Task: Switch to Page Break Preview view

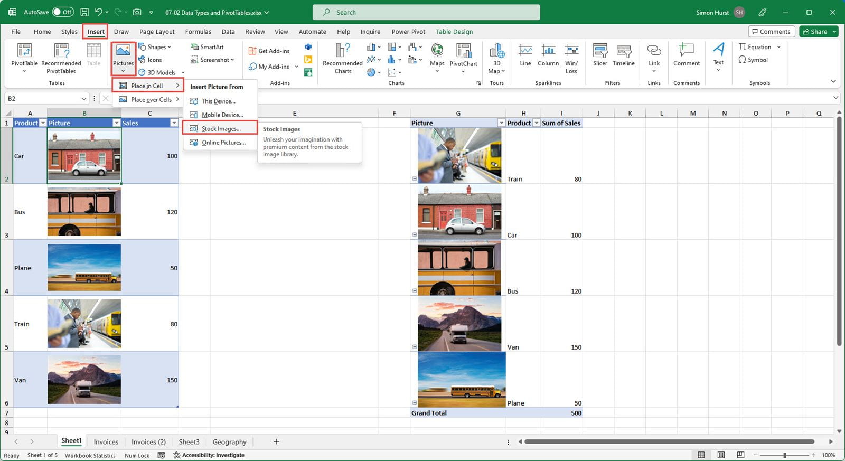Action: click(741, 455)
